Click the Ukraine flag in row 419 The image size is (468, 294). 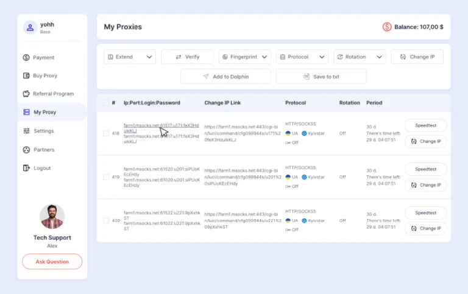tap(288, 177)
